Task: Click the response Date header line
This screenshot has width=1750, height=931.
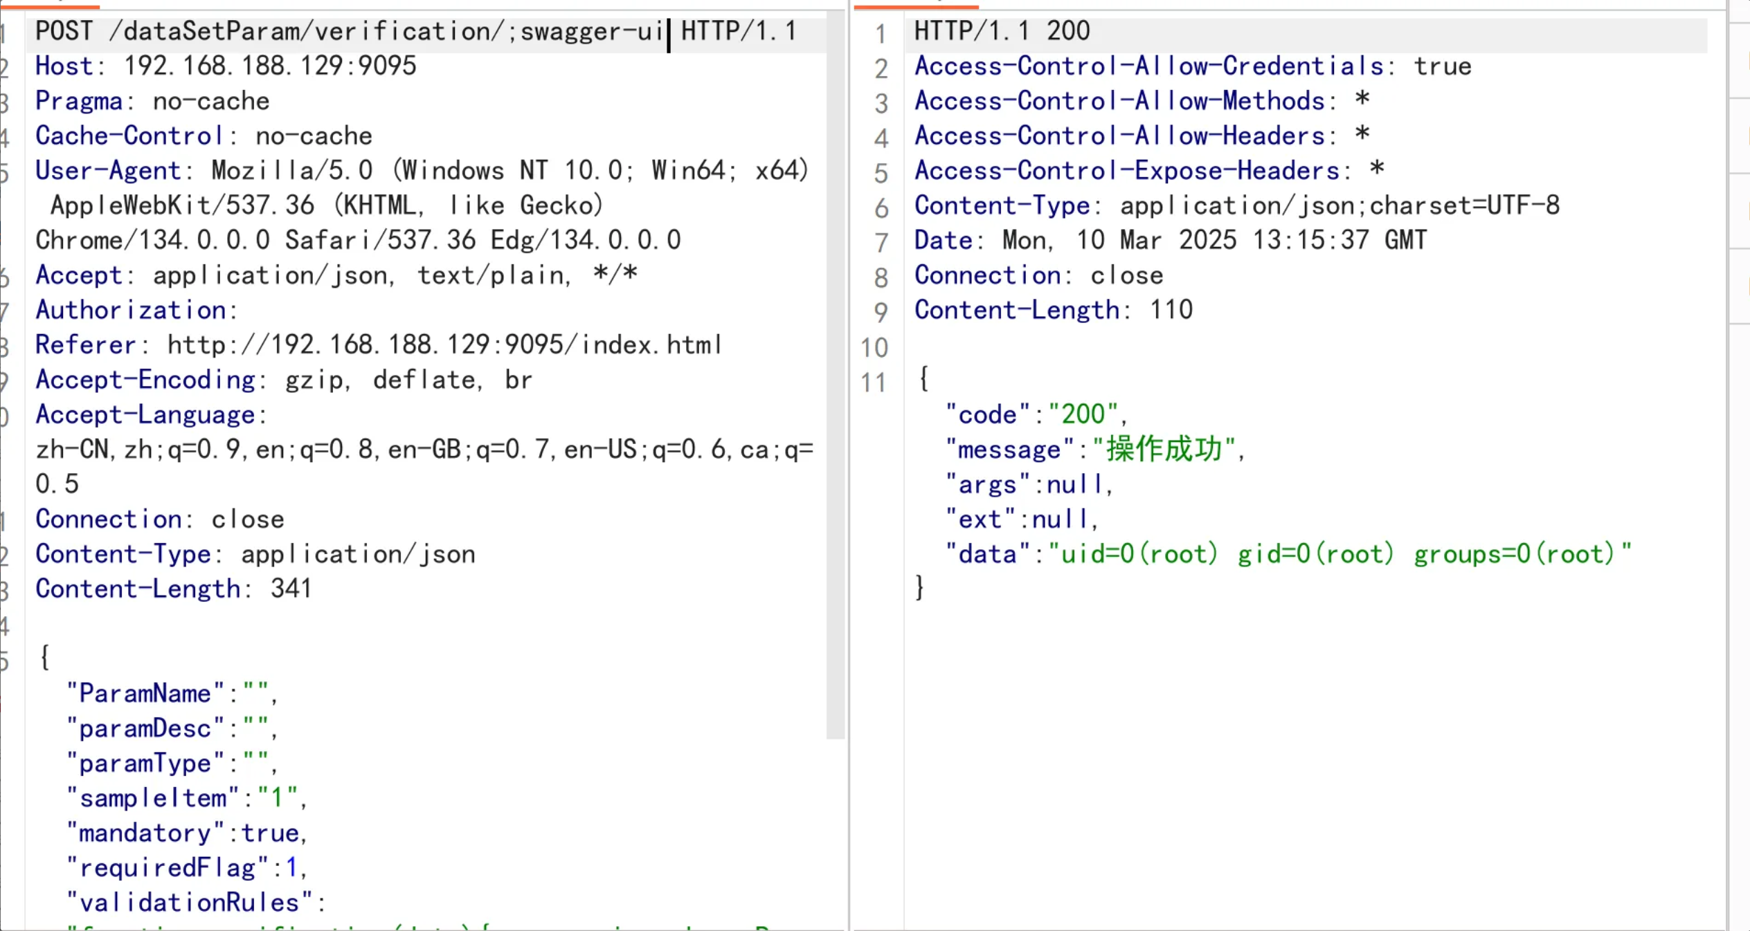Action: (1170, 241)
